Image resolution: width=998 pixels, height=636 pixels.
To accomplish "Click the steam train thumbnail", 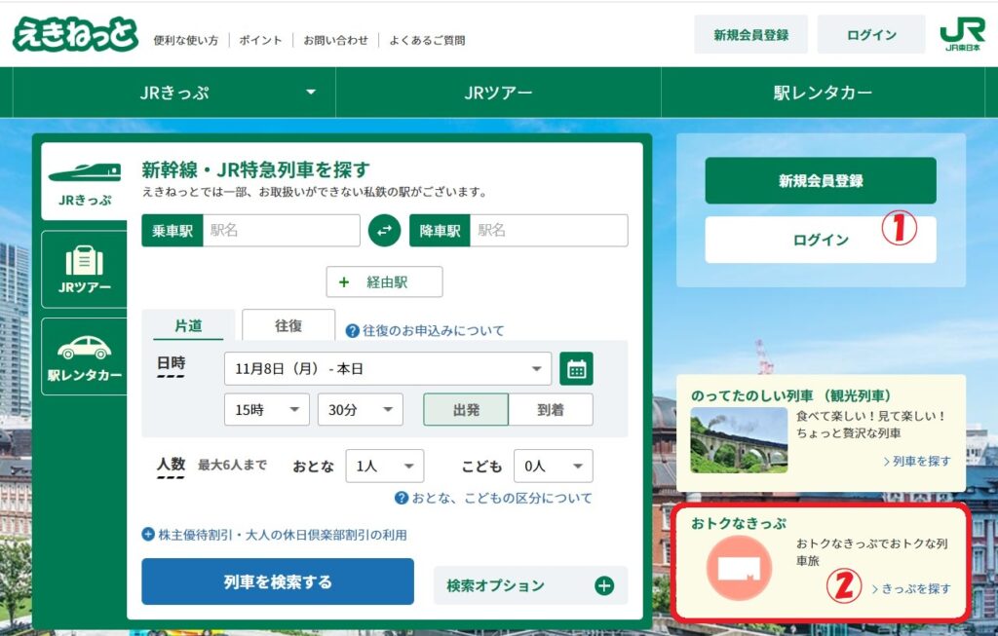I will click(739, 440).
